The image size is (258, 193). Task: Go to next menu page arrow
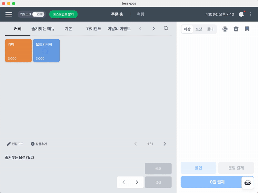click(165, 144)
